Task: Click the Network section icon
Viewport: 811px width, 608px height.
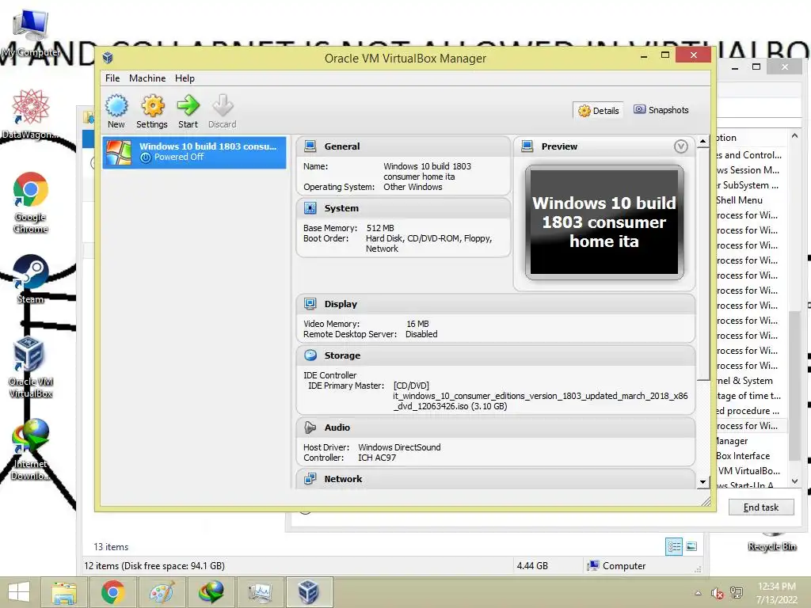Action: [x=310, y=479]
